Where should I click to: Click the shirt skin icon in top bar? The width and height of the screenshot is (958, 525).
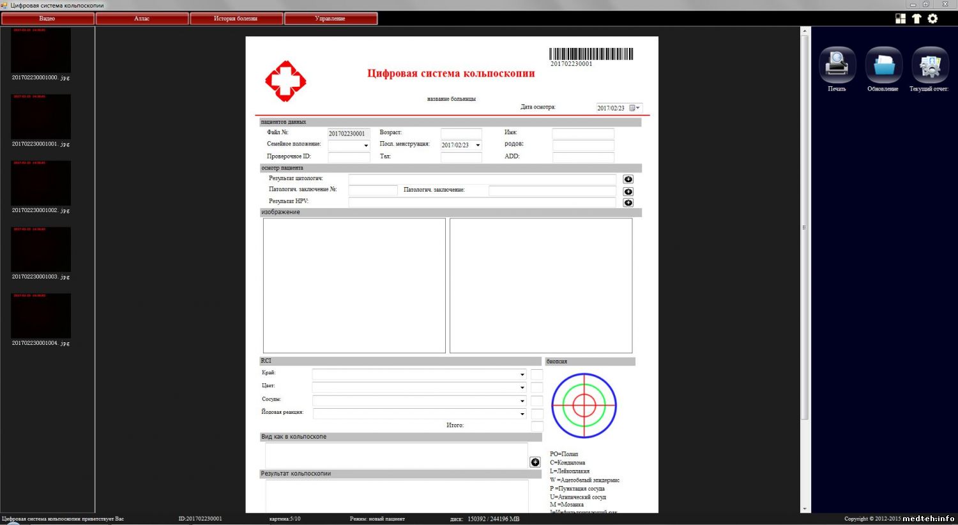[x=916, y=19]
